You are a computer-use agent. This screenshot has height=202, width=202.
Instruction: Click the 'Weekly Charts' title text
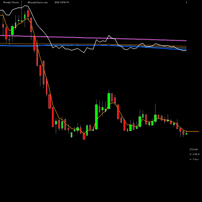click(x=11, y=2)
